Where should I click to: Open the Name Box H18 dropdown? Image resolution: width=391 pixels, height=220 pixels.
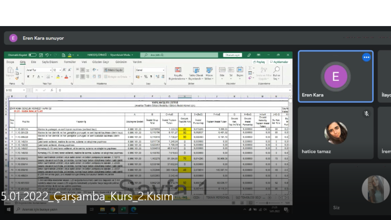point(24,90)
